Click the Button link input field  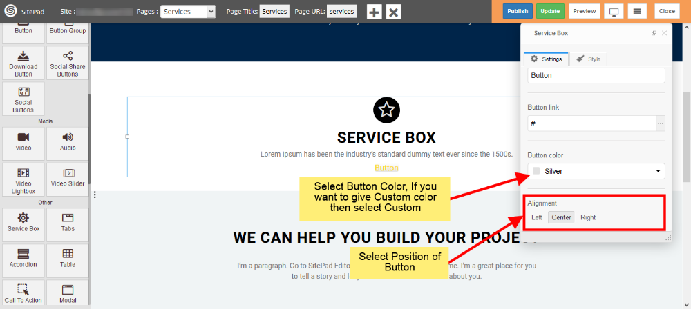click(x=591, y=123)
